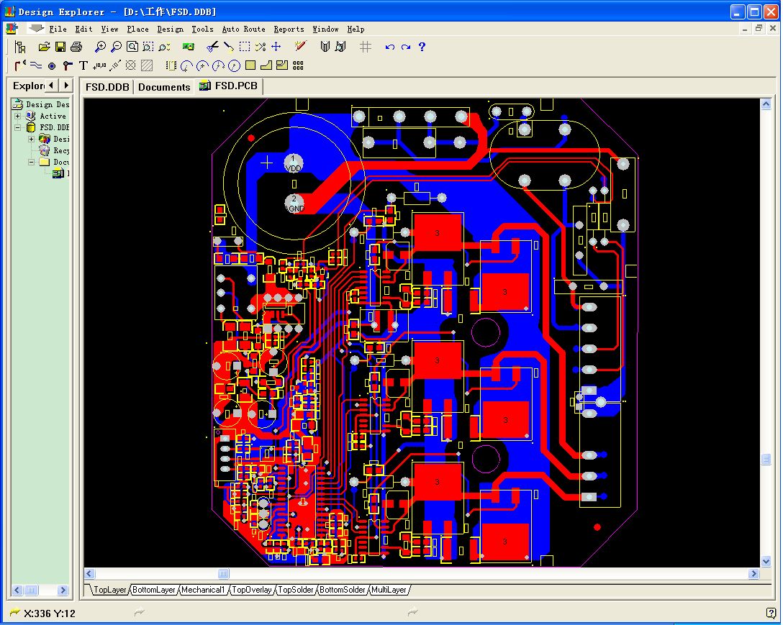Screen dimensions: 783x625
Task: Activate the TopOverlay layer tab
Action: pyautogui.click(x=252, y=590)
